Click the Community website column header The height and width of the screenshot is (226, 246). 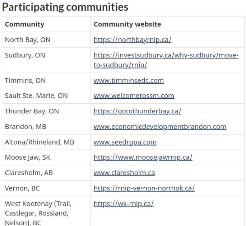[x=127, y=24]
